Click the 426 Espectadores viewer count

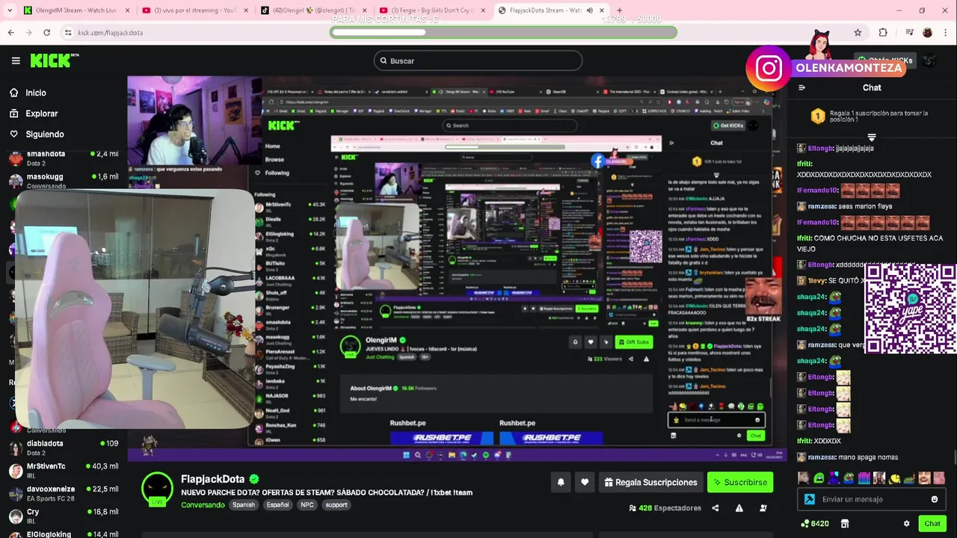pyautogui.click(x=665, y=508)
